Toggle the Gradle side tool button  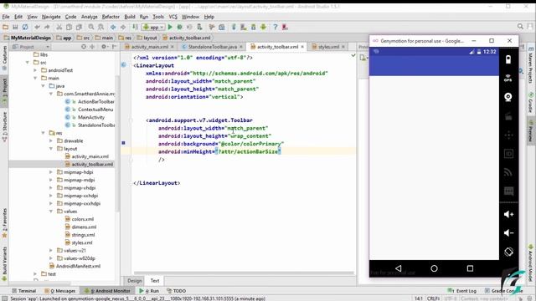point(531,102)
